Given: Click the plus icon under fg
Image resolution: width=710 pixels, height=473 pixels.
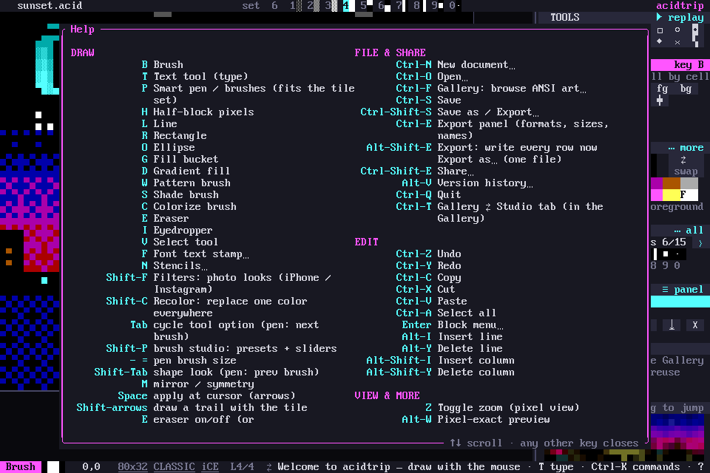Looking at the screenshot, I should tap(660, 101).
